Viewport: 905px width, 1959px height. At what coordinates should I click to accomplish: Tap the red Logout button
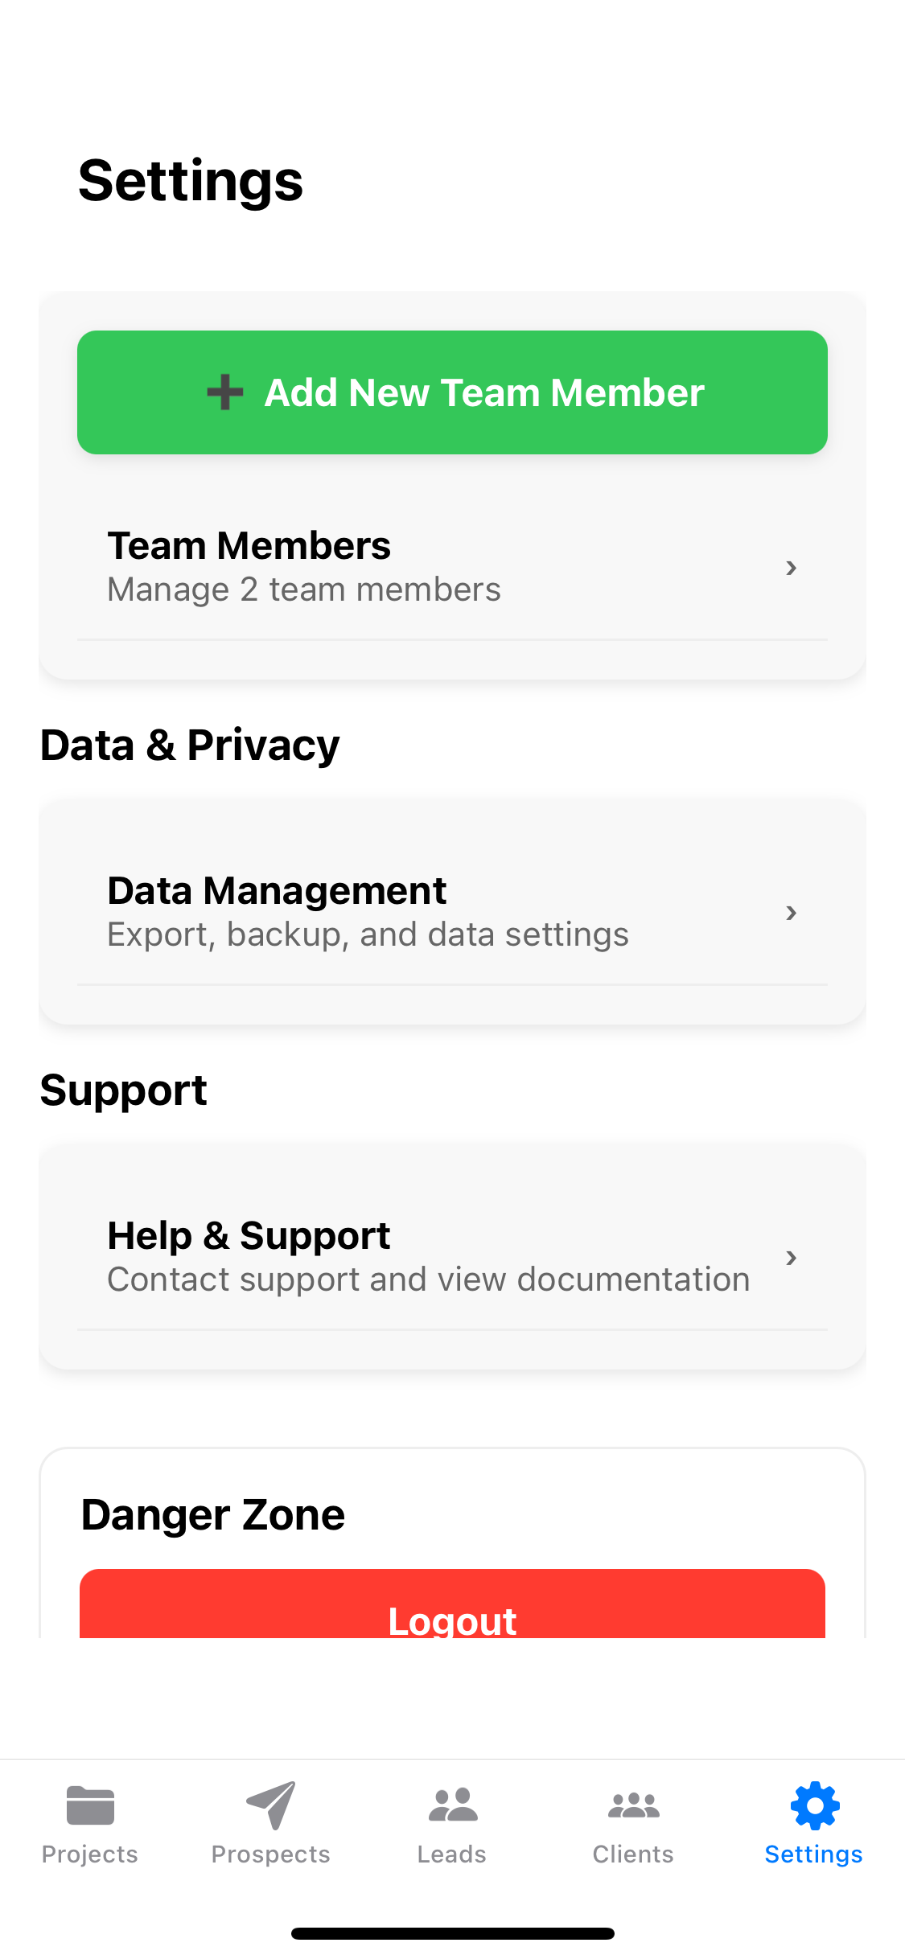click(x=452, y=1604)
